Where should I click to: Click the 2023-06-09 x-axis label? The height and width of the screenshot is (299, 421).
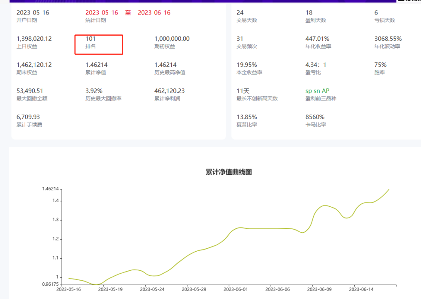point(319,289)
